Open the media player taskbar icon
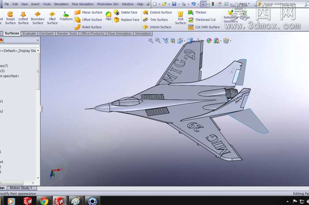This screenshot has height=205, width=309. click(11, 201)
